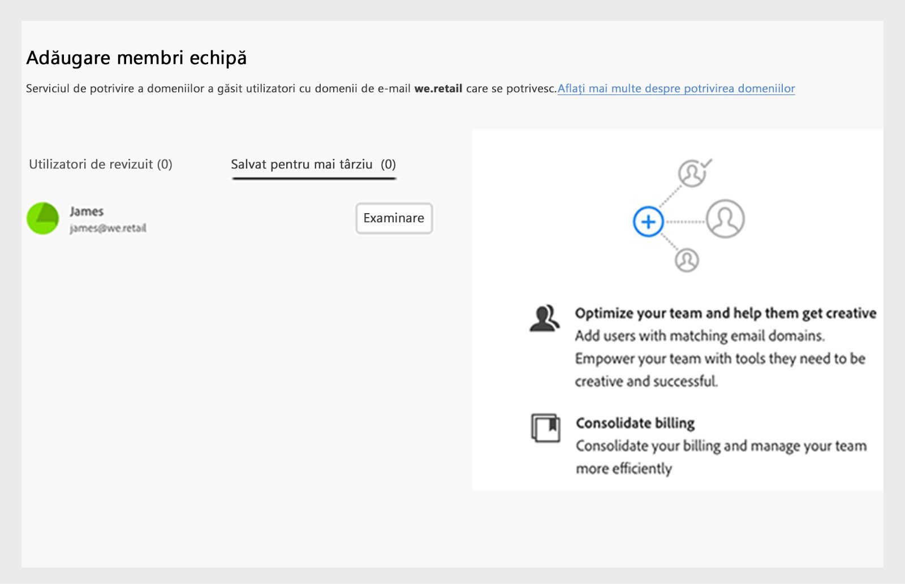Click the Consolidate billing bookmark icon

click(545, 428)
